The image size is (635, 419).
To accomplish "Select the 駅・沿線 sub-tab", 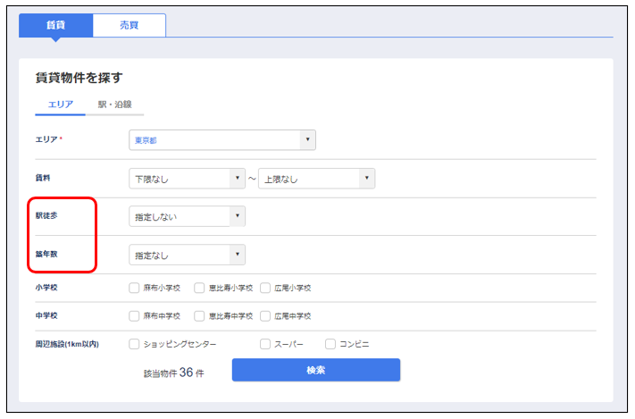I will tap(115, 105).
